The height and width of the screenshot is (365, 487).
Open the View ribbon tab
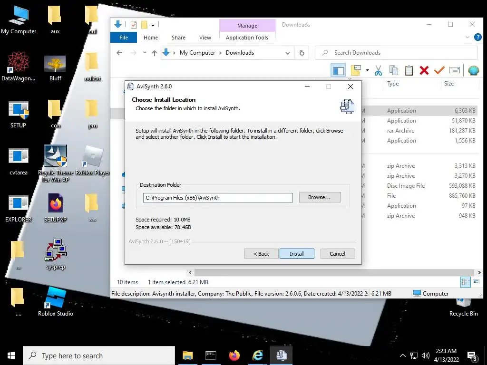[205, 37]
